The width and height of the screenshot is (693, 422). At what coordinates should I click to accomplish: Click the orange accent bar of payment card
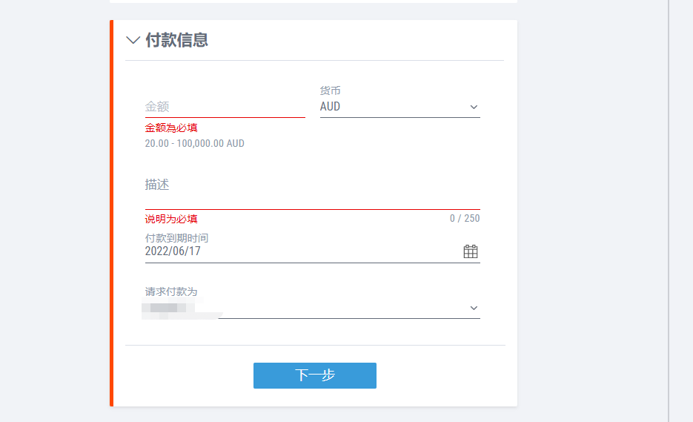pos(111,213)
